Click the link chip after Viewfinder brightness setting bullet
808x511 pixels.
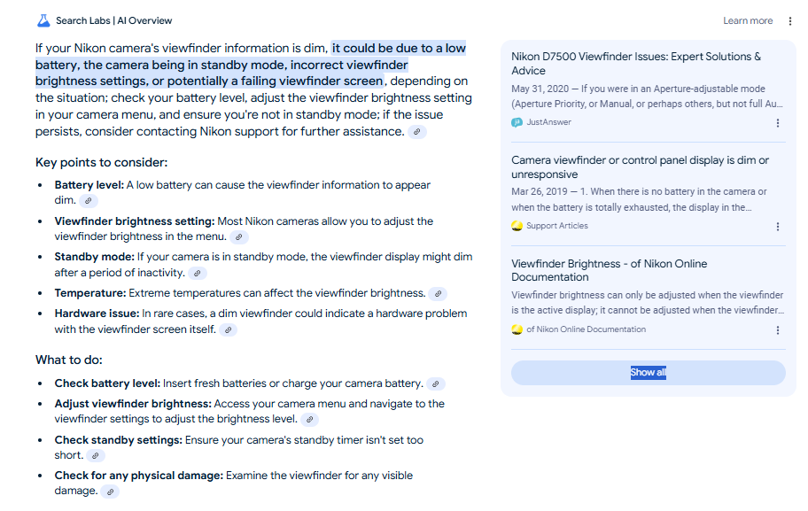238,237
